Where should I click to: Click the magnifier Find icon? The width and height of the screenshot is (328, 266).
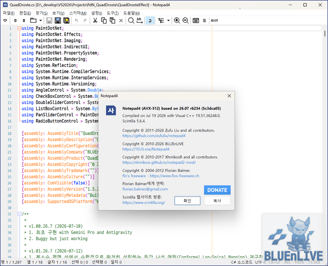point(131,20)
